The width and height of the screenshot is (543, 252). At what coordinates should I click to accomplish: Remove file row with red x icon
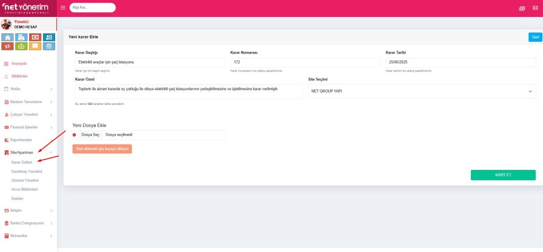point(74,135)
